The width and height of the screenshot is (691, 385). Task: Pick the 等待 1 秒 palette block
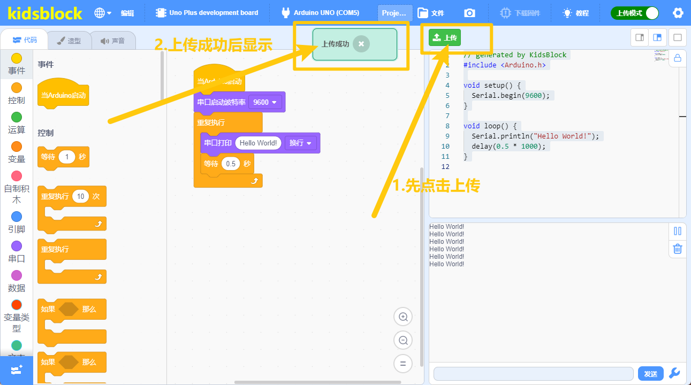point(63,158)
